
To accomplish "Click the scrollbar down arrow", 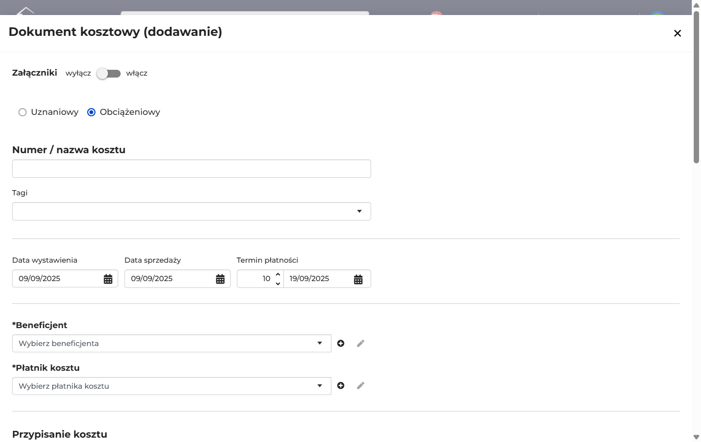I will tap(696, 437).
